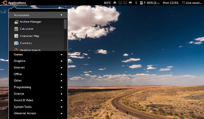Viewport: 204px width, 119px height.
Task: Click the chat bubble icon by Live session
Action: 183,3
